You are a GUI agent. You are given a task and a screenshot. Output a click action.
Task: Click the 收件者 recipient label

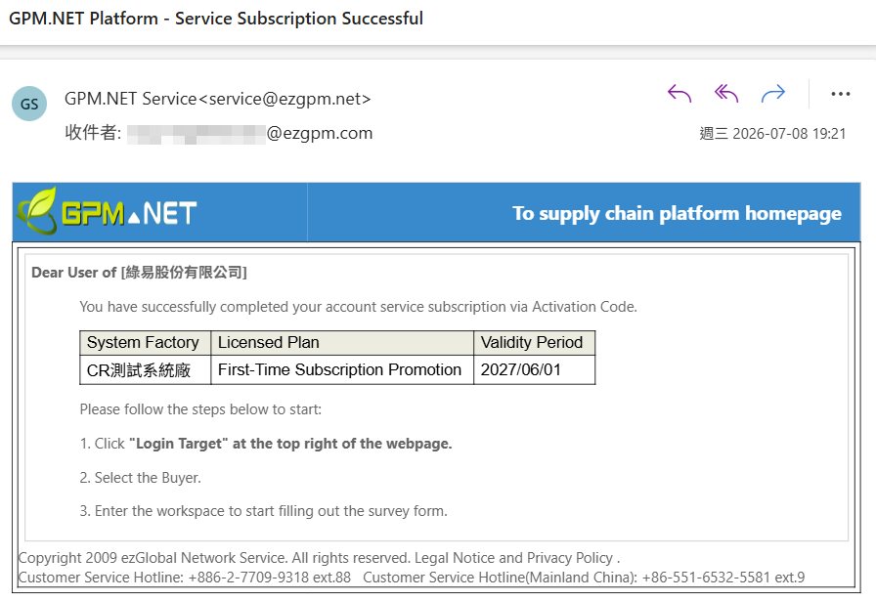(93, 133)
